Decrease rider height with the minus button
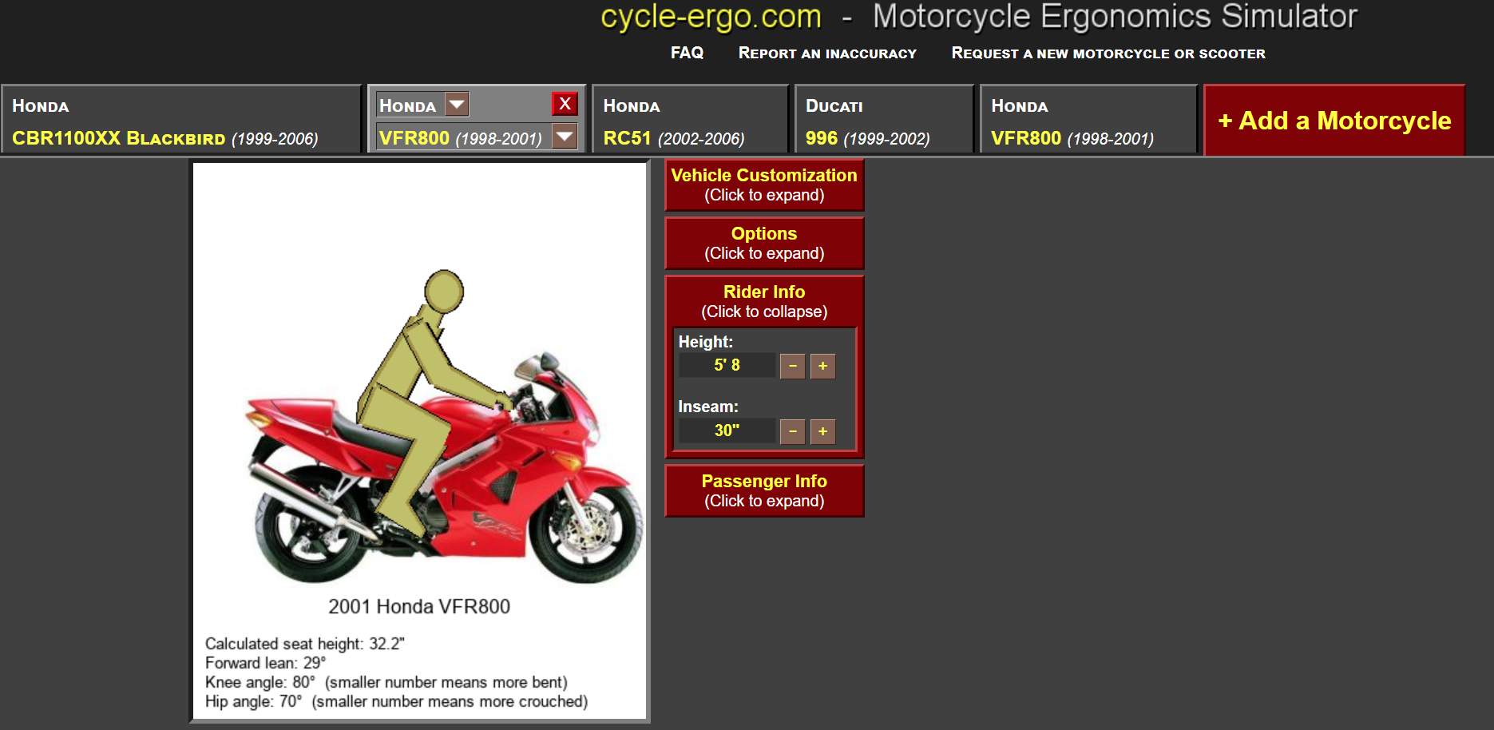Viewport: 1494px width, 730px height. tap(792, 366)
